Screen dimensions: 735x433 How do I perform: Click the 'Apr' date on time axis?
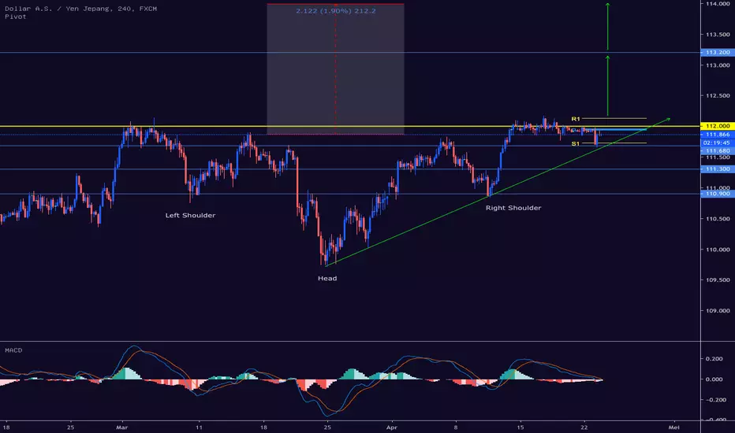[392, 427]
